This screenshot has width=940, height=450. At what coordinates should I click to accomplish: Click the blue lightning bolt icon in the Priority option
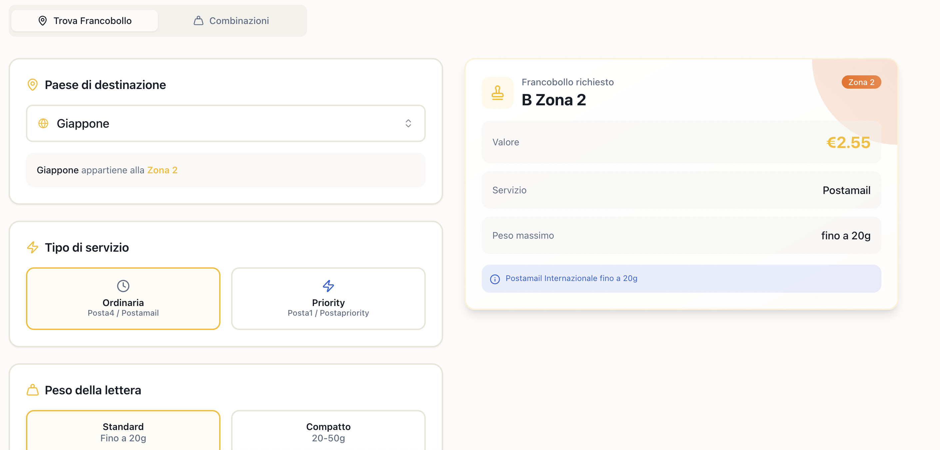[328, 286]
